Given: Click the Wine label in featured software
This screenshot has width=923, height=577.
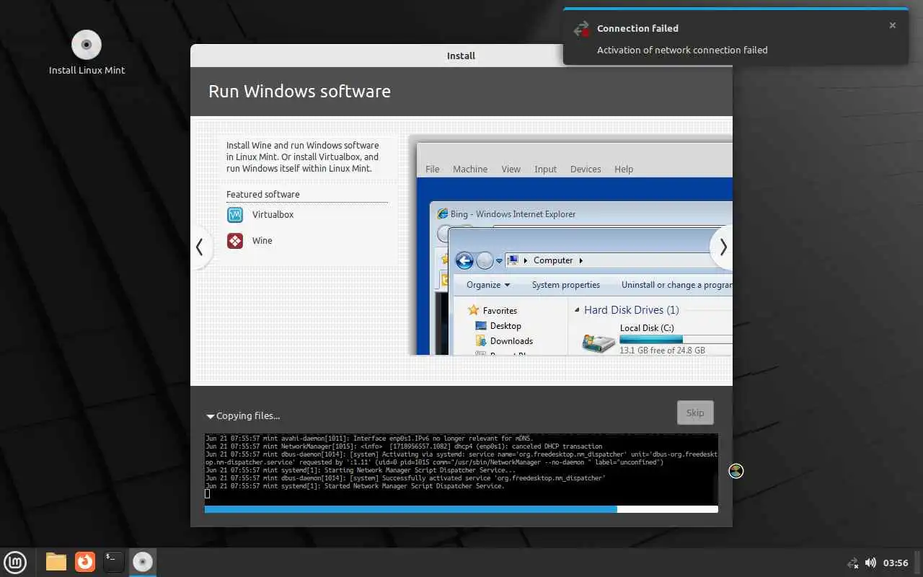Looking at the screenshot, I should click(x=262, y=241).
